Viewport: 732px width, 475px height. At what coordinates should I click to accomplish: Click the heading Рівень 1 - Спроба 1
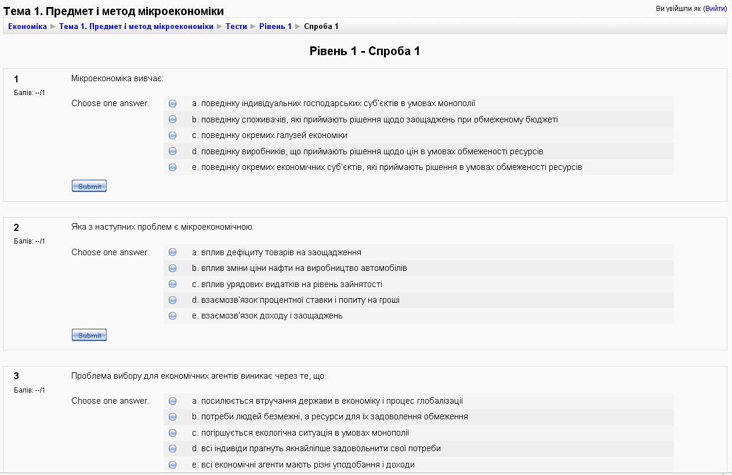point(365,51)
